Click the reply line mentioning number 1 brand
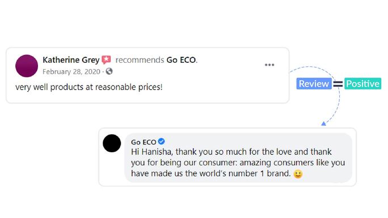Image resolution: width=388 pixels, height=218 pixels. click(x=211, y=174)
